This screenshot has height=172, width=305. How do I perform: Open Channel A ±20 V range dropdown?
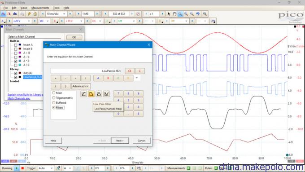(29, 21)
